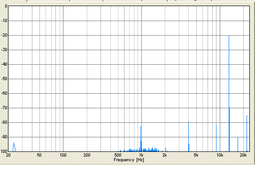Click the "-70" level axis label

click(4, 108)
